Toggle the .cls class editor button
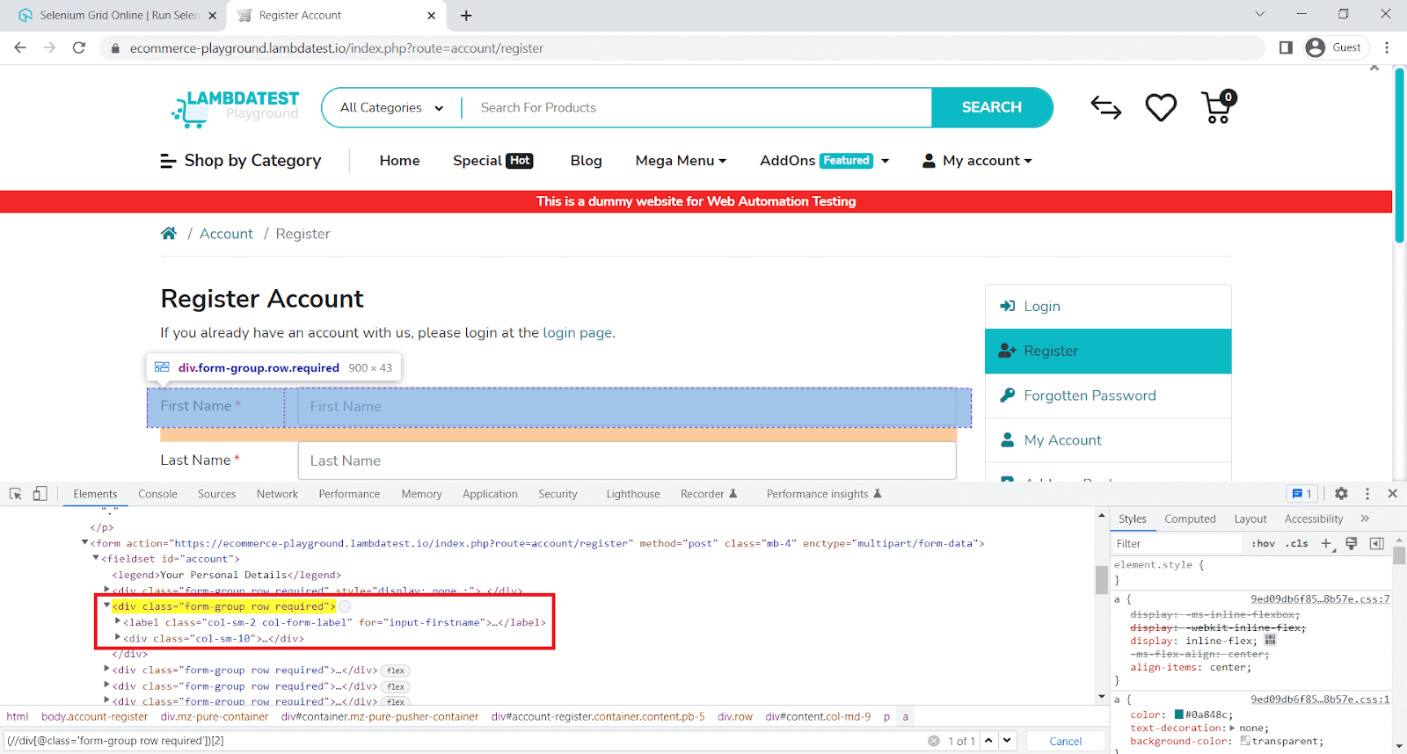Viewport: 1407px width, 754px height. coord(1297,543)
